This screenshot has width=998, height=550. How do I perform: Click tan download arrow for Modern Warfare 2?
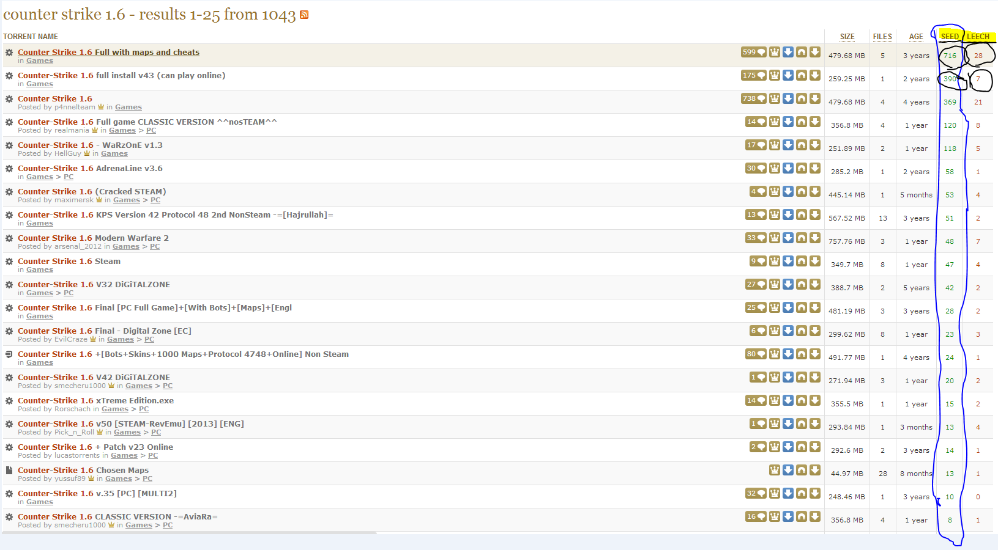(x=815, y=238)
